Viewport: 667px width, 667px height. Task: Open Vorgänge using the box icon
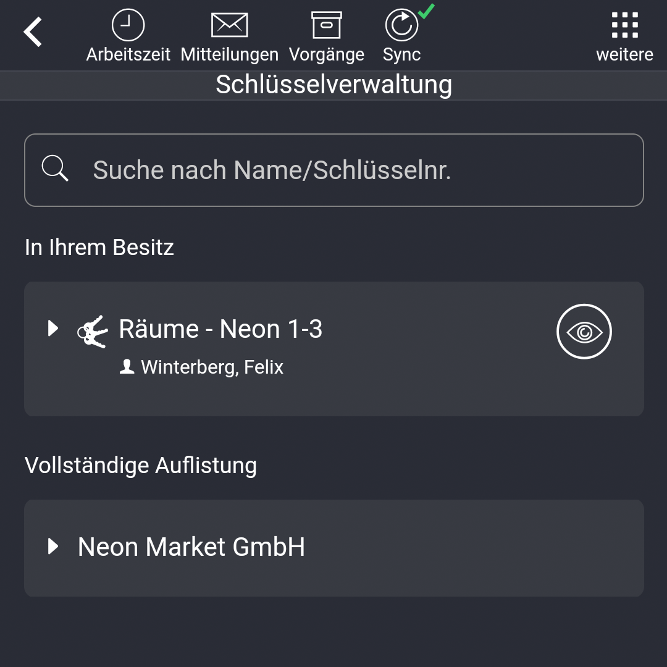[327, 25]
